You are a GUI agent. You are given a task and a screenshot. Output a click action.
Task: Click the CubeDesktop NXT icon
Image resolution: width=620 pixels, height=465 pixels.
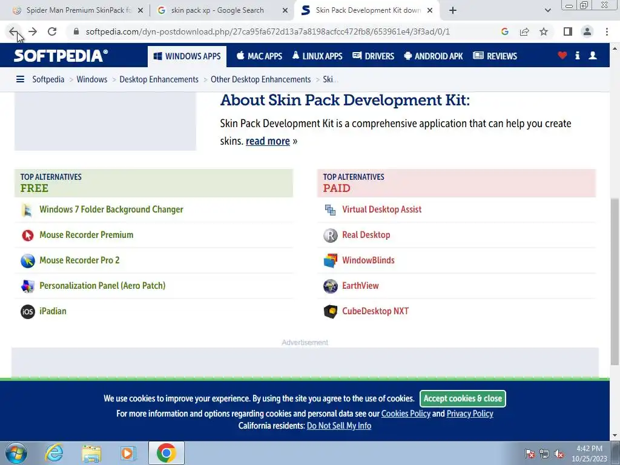(330, 312)
